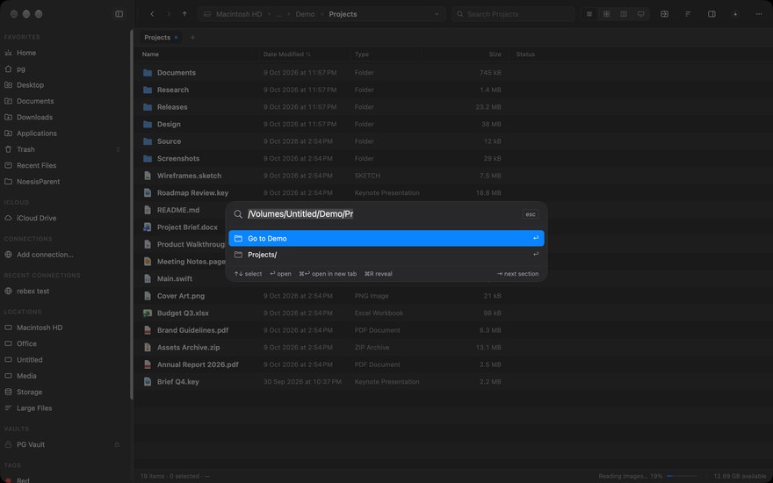Go forward with the right arrow
Image resolution: width=773 pixels, height=483 pixels.
(x=168, y=14)
